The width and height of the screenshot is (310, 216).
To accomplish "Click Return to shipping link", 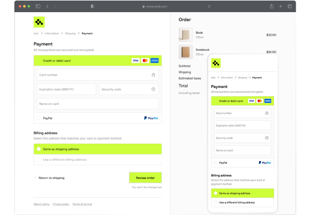I will point(51,178).
